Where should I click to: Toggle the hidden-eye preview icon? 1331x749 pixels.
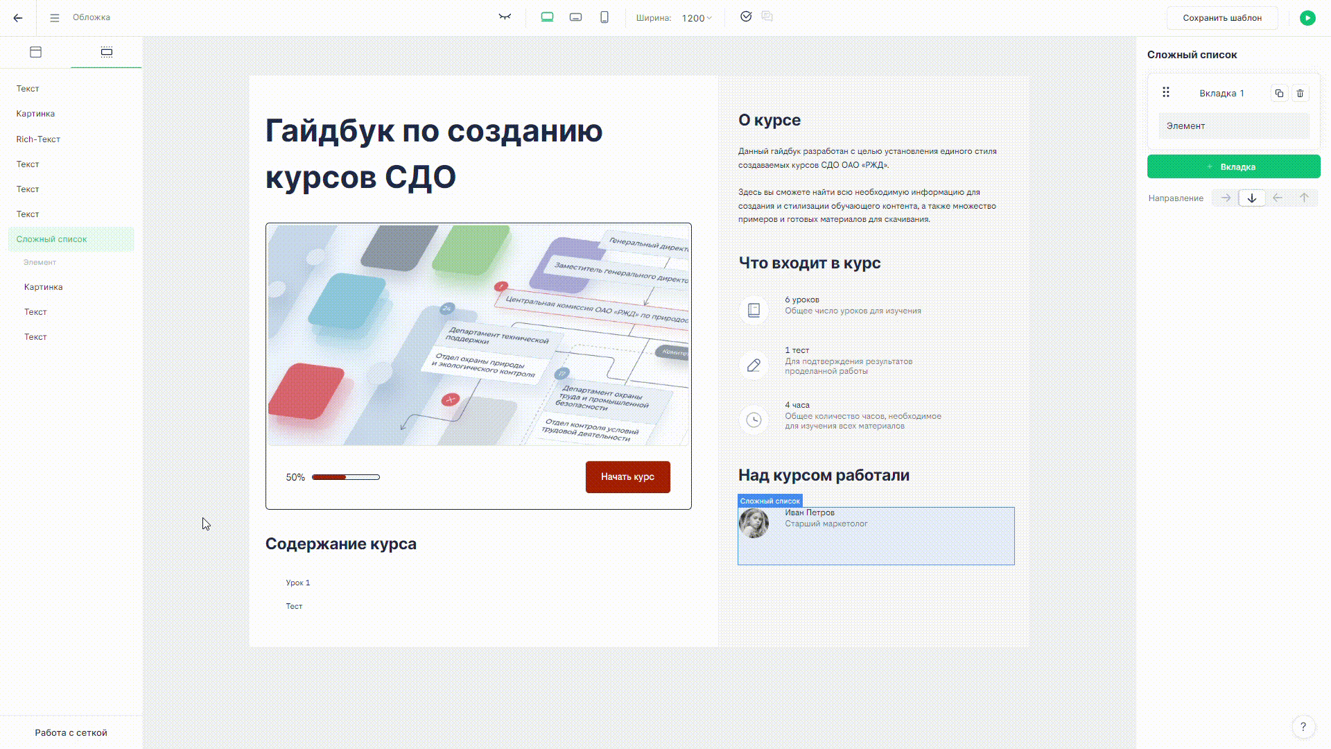[x=505, y=17]
